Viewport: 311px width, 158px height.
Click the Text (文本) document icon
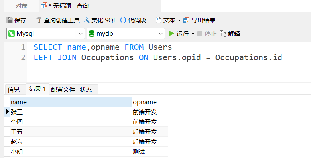click(x=158, y=20)
